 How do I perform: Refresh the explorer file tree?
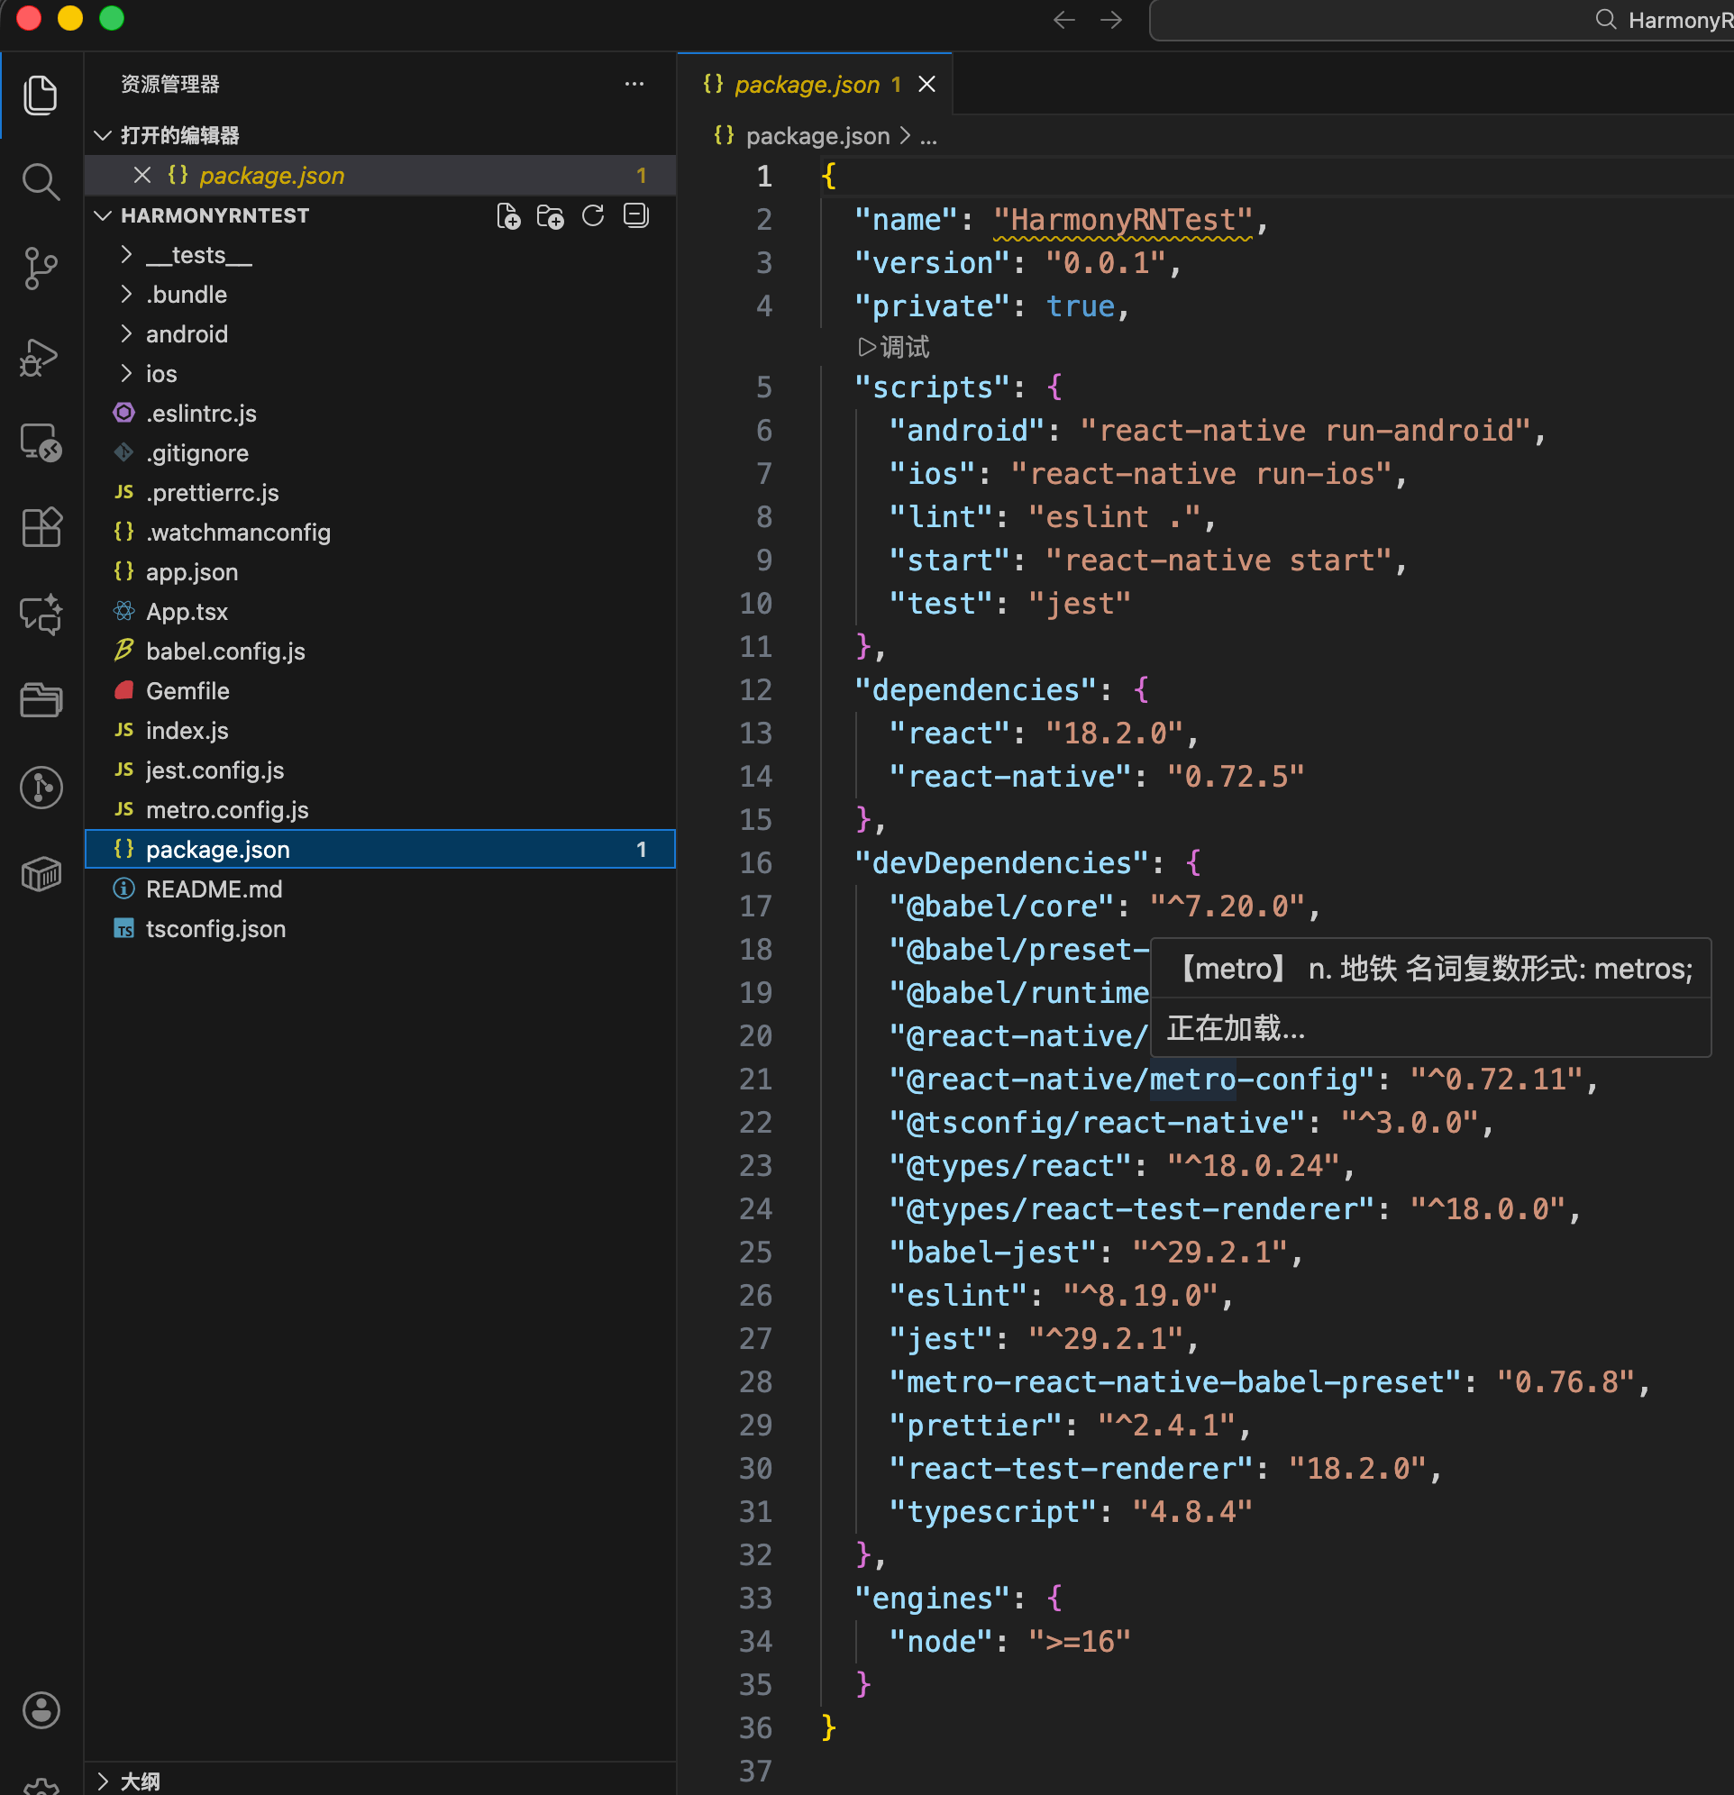click(x=593, y=216)
